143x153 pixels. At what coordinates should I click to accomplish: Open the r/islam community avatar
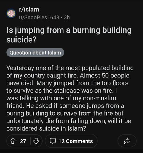click(x=11, y=13)
